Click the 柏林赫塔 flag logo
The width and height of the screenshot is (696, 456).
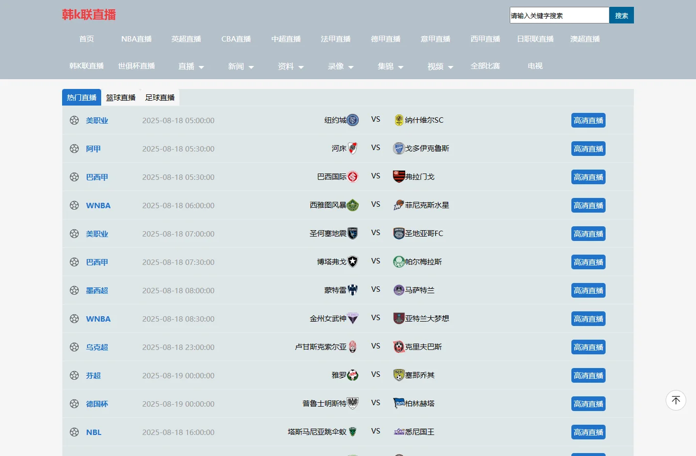pos(399,404)
